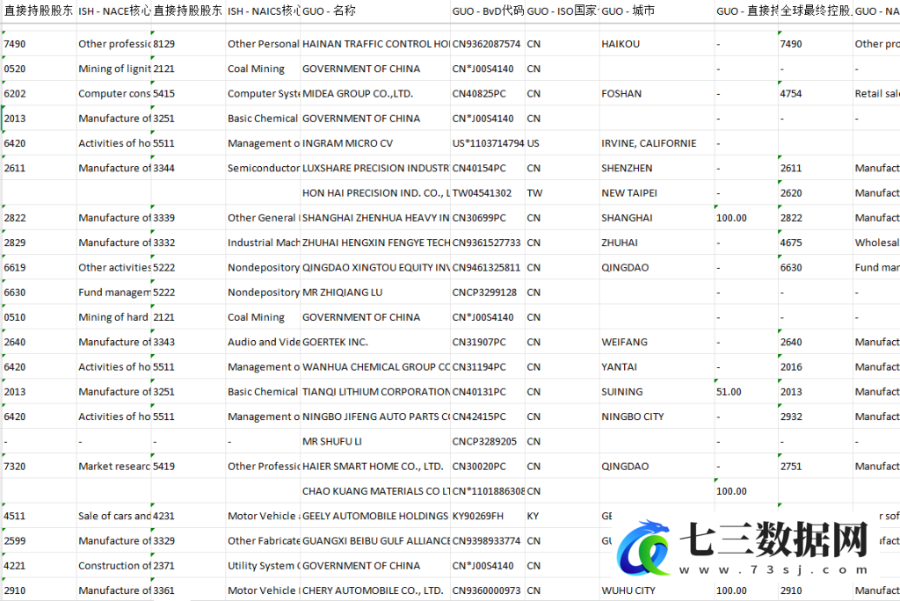Screen dimensions: 900x601
Task: Click CHERY AUTOMOBILE CO., LTD. cell
Action: point(375,590)
